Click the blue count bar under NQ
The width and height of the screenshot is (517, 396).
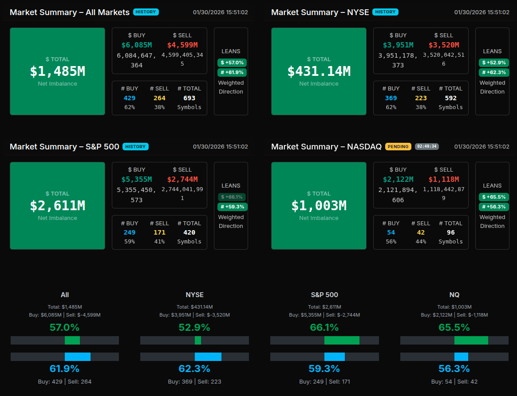(x=461, y=357)
